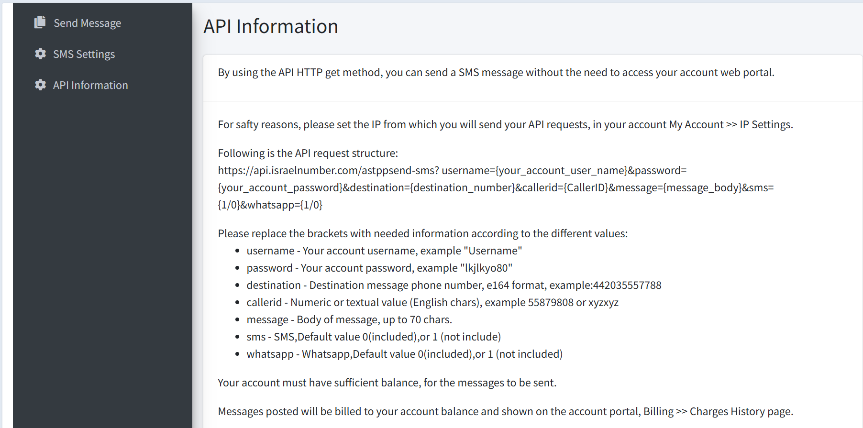Click the sms parameter description line
Screen dimensions: 863x428
click(374, 337)
